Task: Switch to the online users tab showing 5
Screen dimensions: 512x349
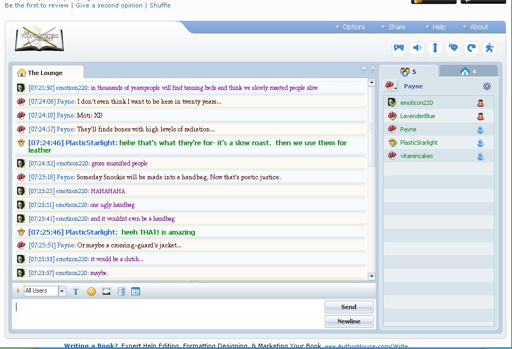Action: 409,71
